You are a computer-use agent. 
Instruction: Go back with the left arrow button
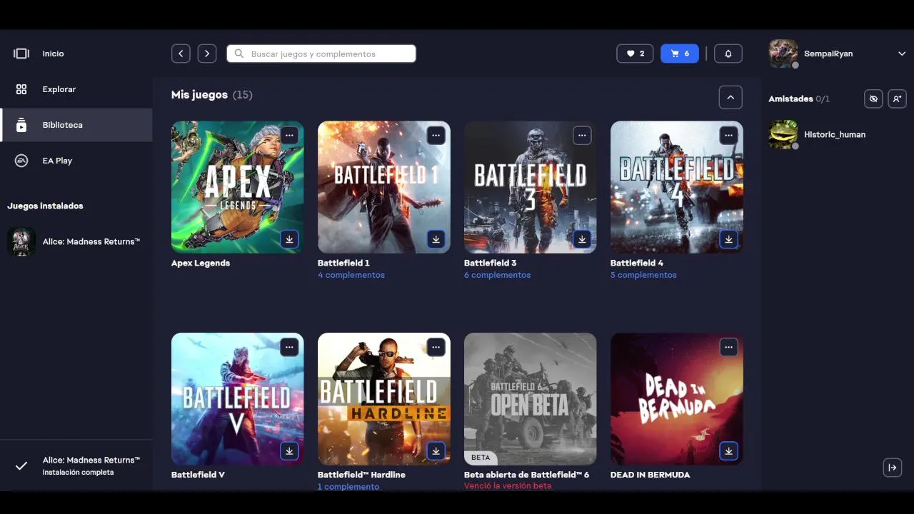coord(181,54)
